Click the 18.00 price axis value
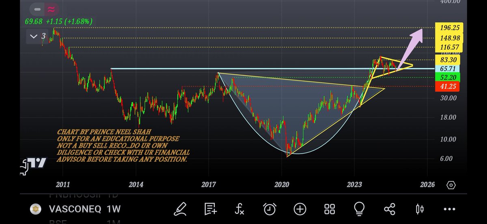The height and width of the screenshot is (224, 487). 448,118
